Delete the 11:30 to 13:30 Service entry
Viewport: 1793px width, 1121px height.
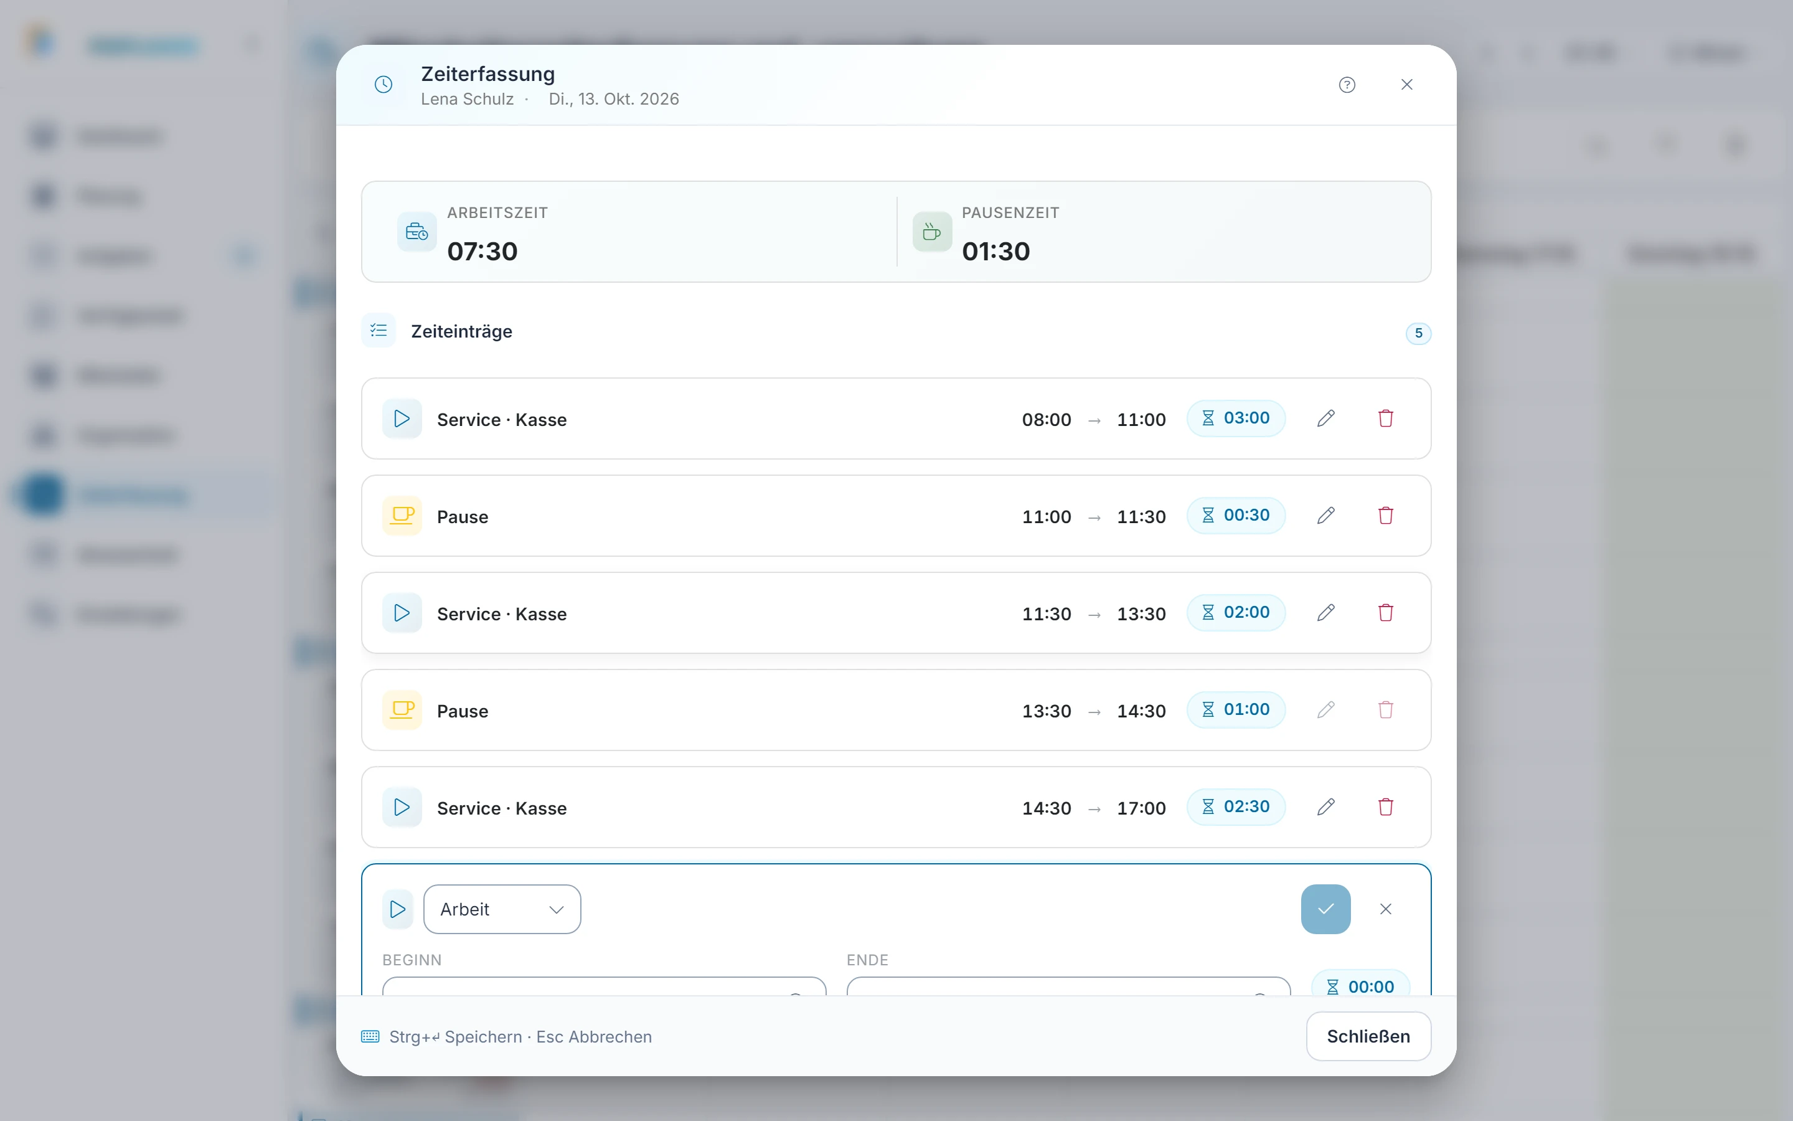[x=1385, y=612]
